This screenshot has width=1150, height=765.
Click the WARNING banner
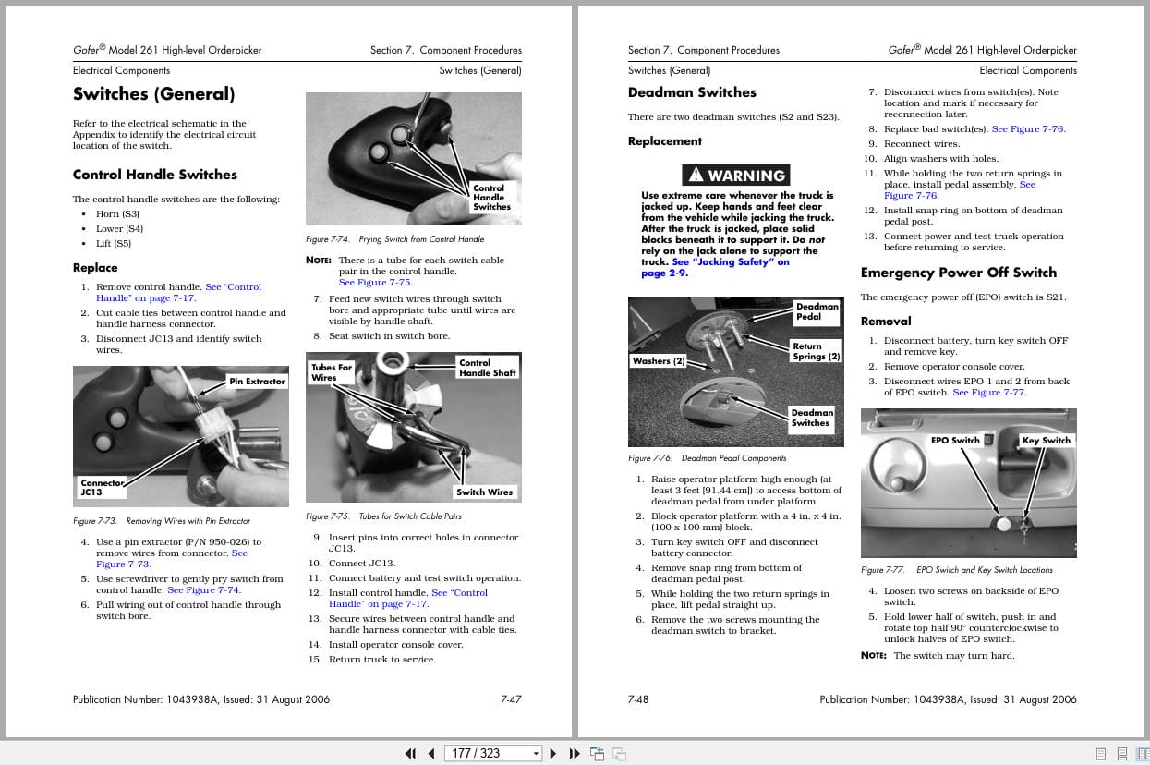(736, 175)
